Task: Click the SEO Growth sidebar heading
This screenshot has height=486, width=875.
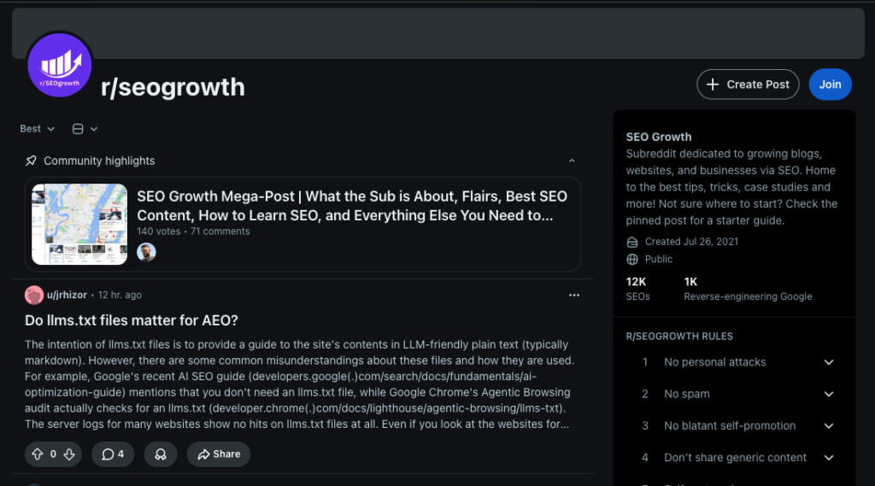Action: 659,137
